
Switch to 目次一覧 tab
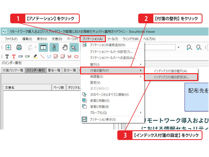[x=70, y=70]
